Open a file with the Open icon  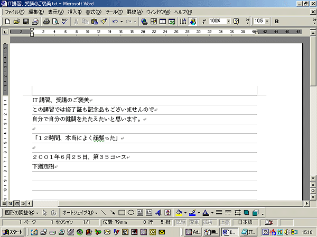[x=16, y=22]
